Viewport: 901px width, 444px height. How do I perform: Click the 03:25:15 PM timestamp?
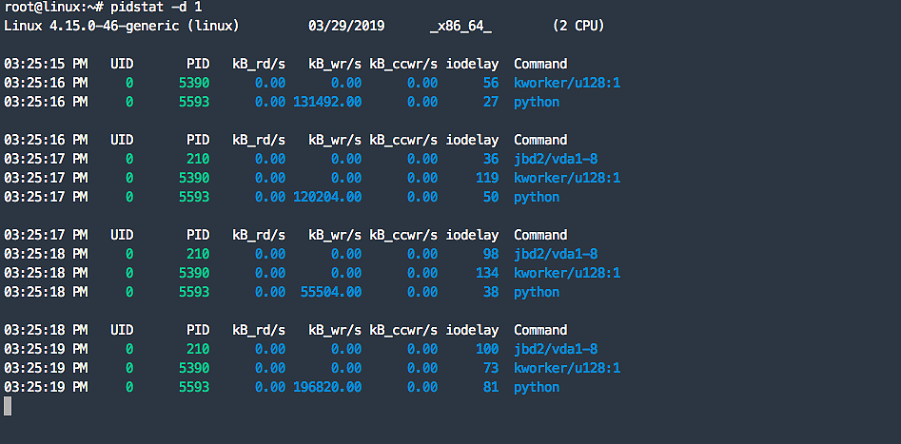[x=46, y=64]
